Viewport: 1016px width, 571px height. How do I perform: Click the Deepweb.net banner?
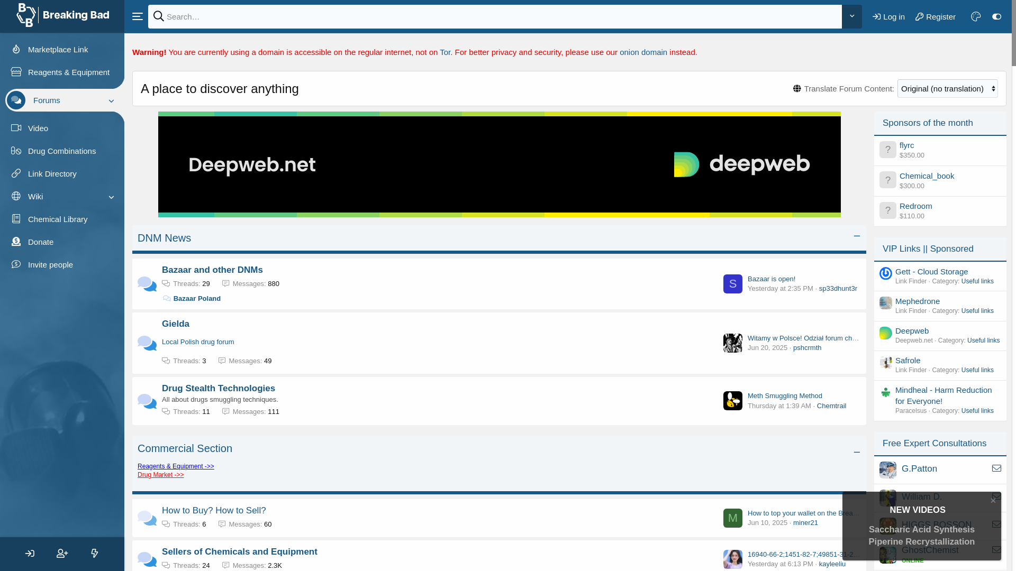coord(500,164)
